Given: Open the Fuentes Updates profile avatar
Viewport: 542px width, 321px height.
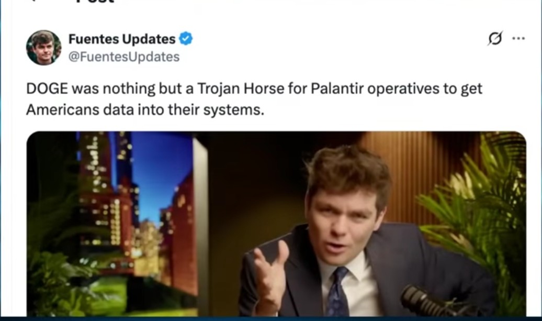Looking at the screenshot, I should [x=44, y=47].
